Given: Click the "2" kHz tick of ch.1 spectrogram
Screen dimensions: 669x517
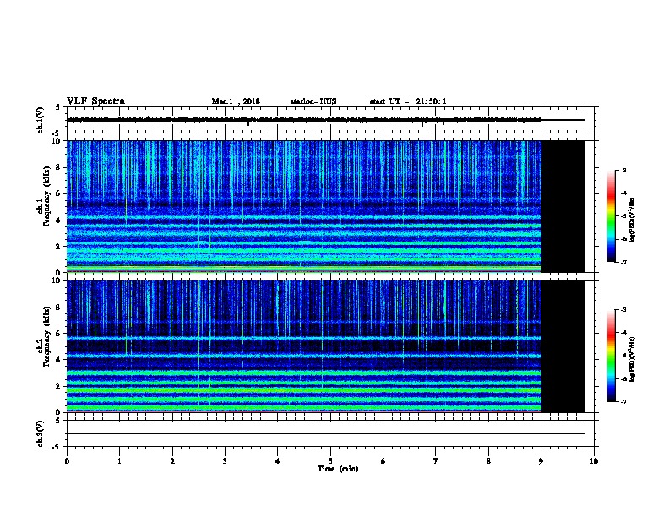Looking at the screenshot, I should click(58, 247).
